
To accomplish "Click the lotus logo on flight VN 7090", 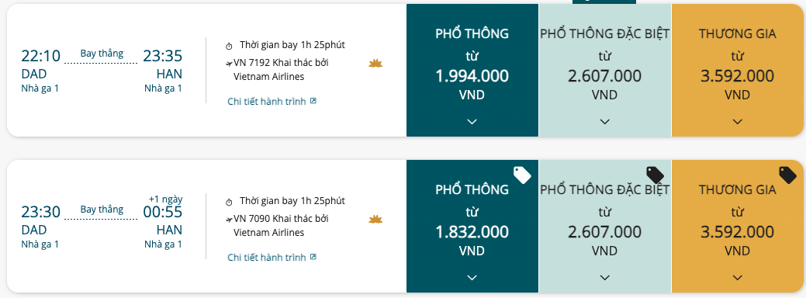I will 375,220.
